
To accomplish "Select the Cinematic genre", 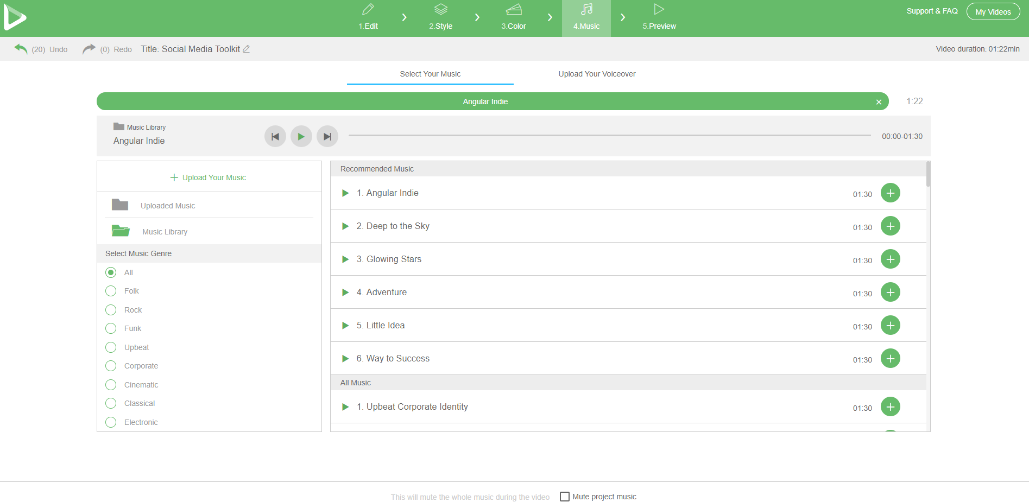I will coord(111,385).
